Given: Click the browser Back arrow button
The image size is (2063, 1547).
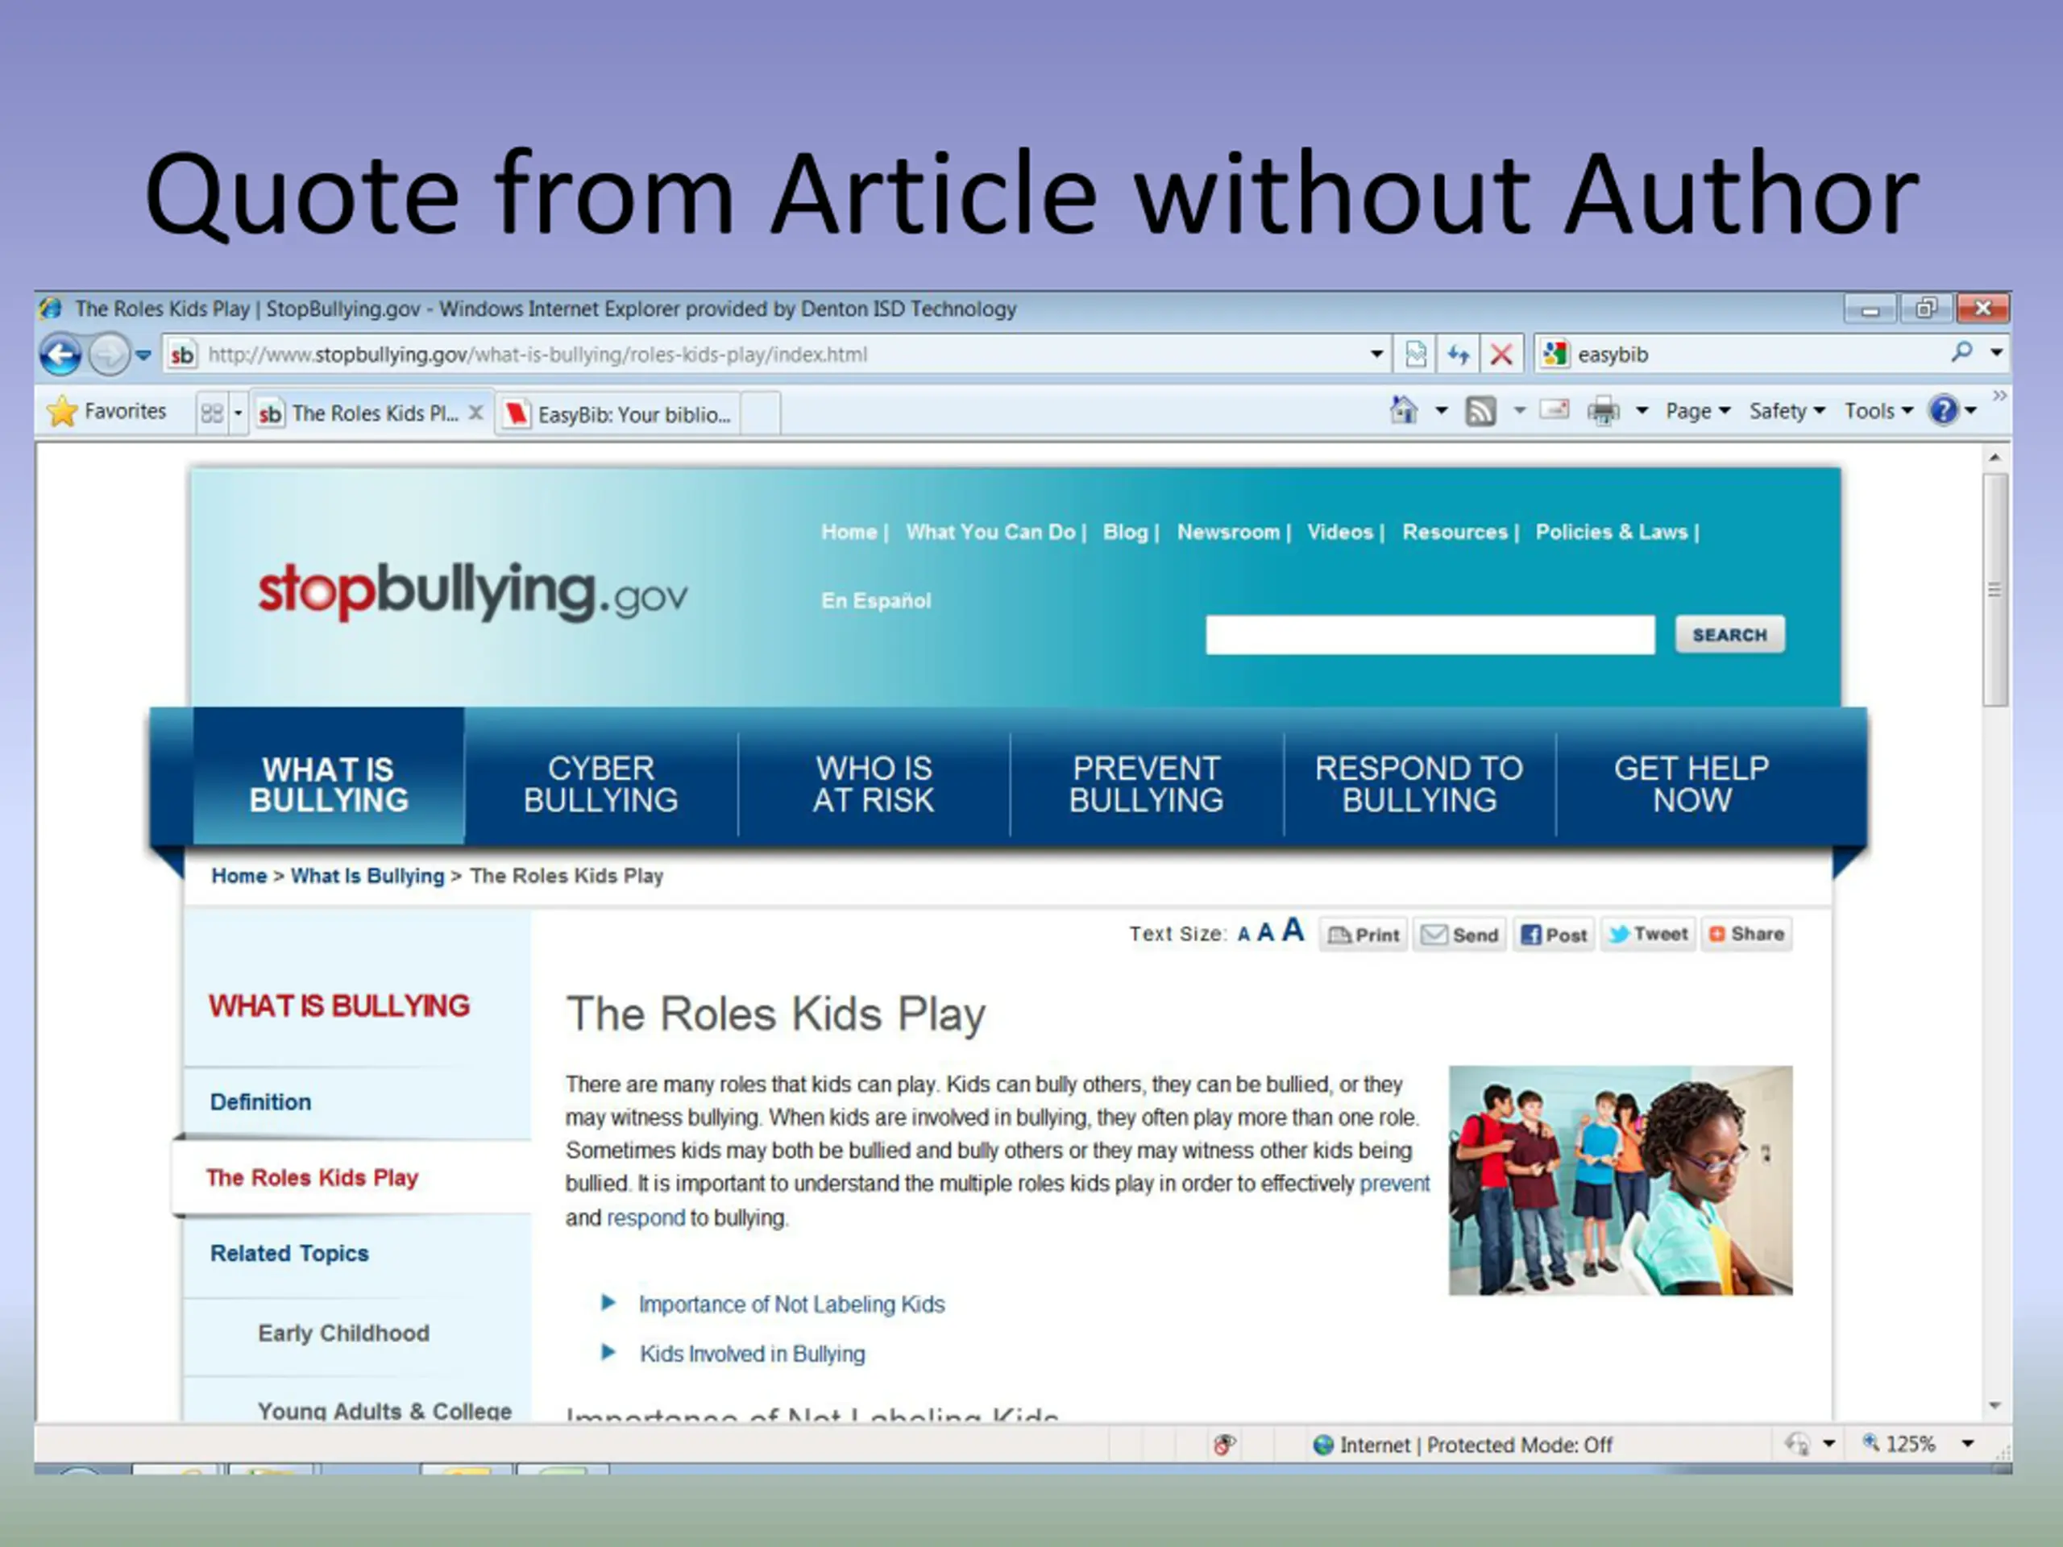Looking at the screenshot, I should [60, 355].
